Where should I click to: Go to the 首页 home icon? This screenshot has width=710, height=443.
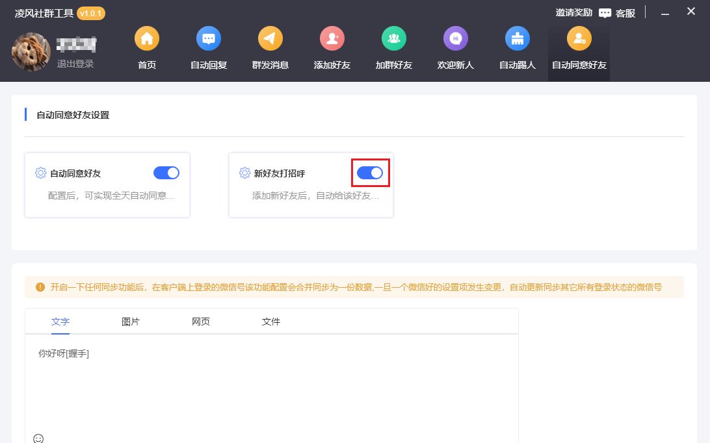(147, 38)
